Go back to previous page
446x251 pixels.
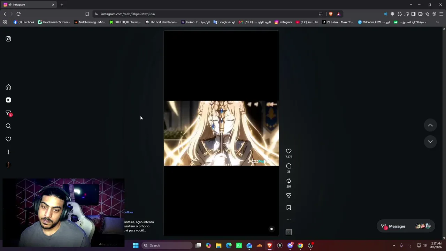tap(5, 14)
